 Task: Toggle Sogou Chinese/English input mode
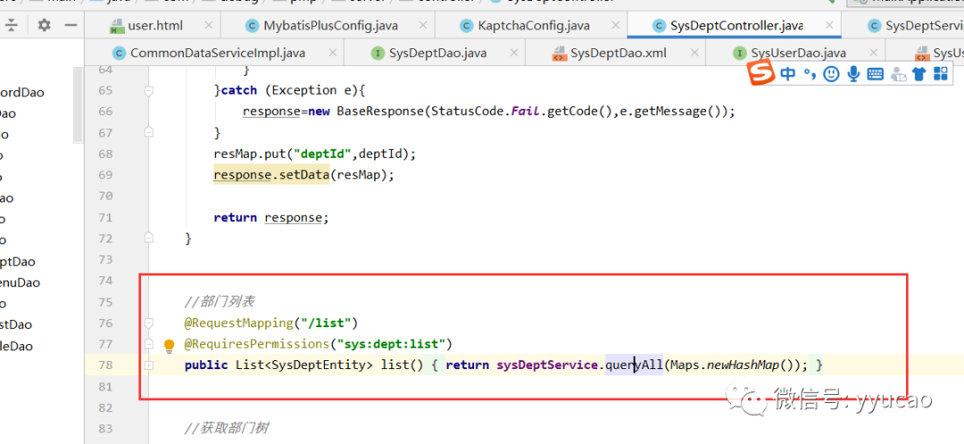pos(787,74)
